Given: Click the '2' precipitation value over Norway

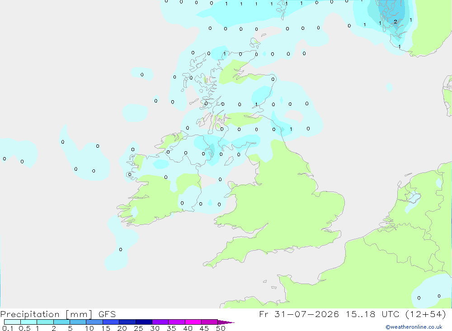Looking at the screenshot, I should click(x=395, y=22).
